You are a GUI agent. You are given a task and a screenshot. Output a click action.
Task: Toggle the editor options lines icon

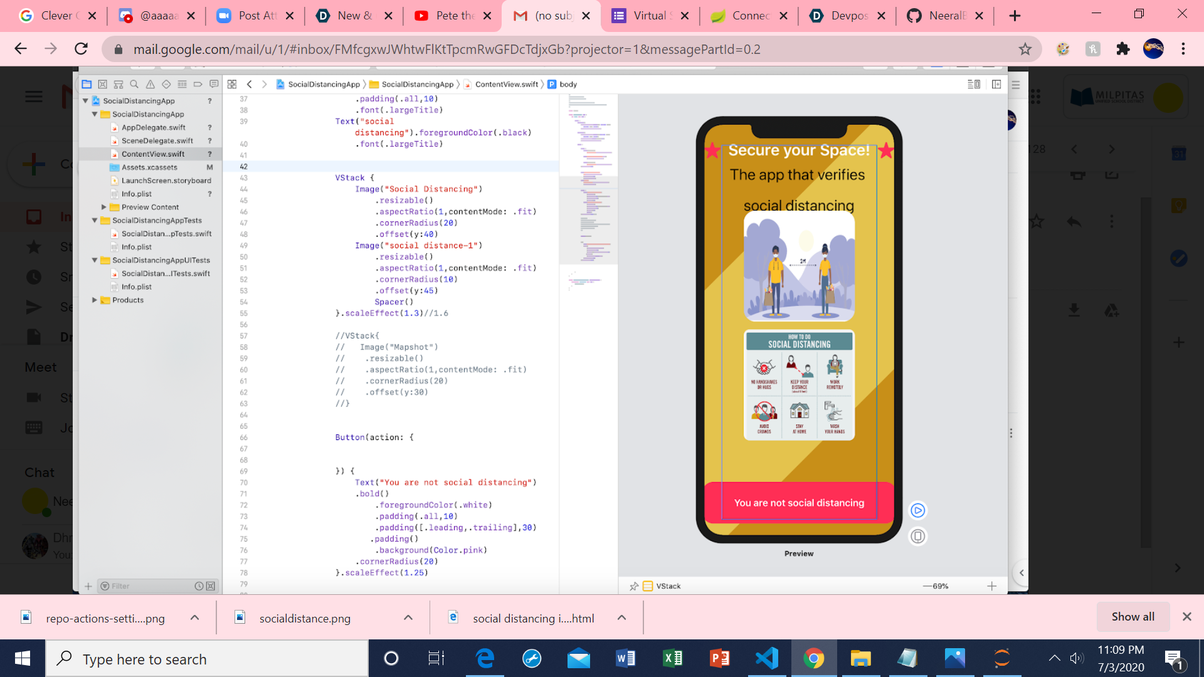[x=974, y=84]
